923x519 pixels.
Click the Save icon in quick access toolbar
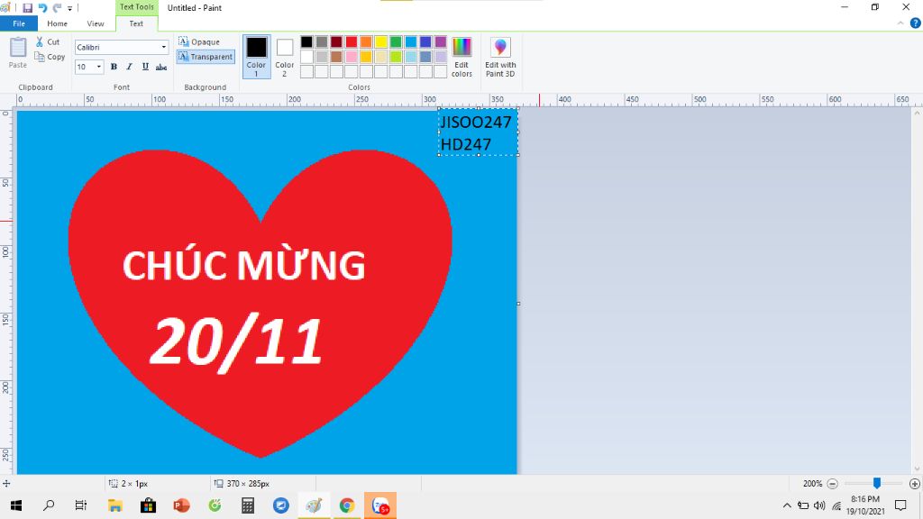[x=27, y=8]
